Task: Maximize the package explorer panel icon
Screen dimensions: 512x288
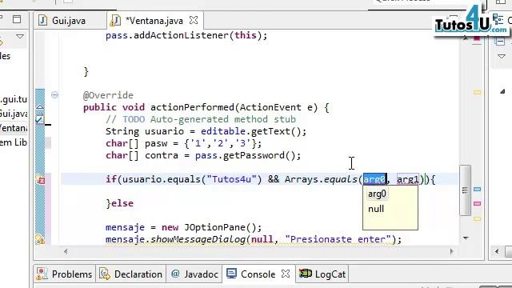Action: pos(17,19)
